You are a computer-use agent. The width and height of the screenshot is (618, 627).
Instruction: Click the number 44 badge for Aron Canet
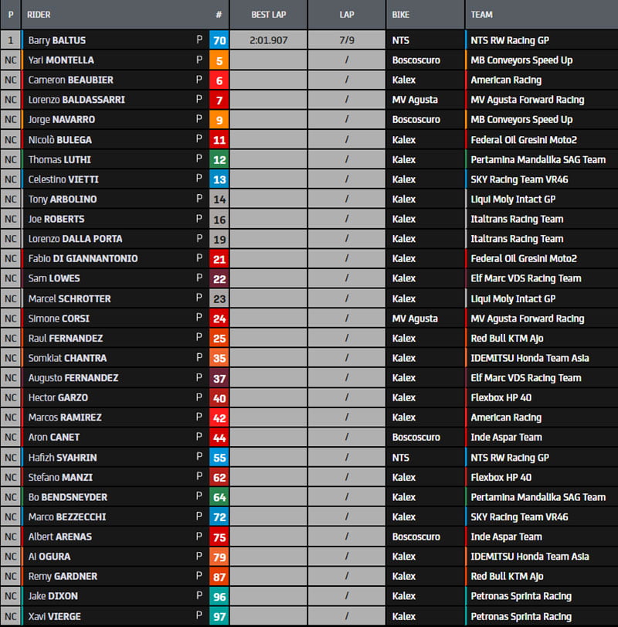219,438
